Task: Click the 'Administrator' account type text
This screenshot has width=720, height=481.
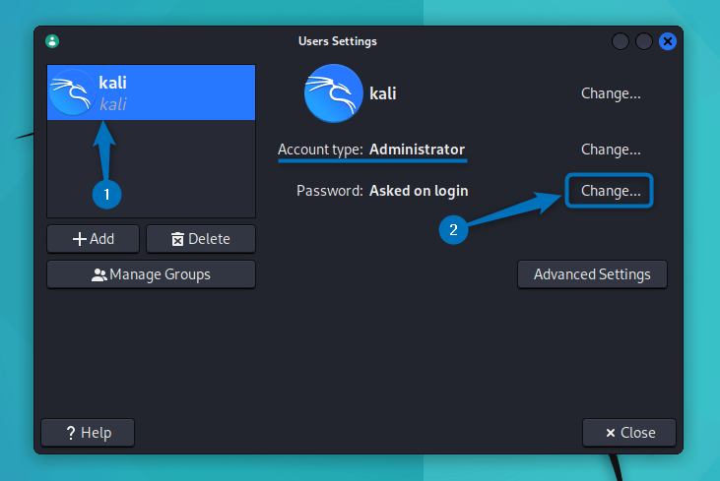Action: (x=417, y=150)
